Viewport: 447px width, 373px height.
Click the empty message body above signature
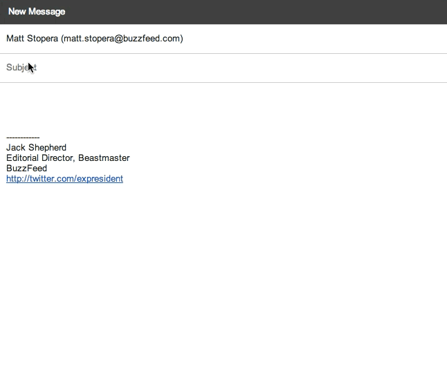pyautogui.click(x=223, y=108)
